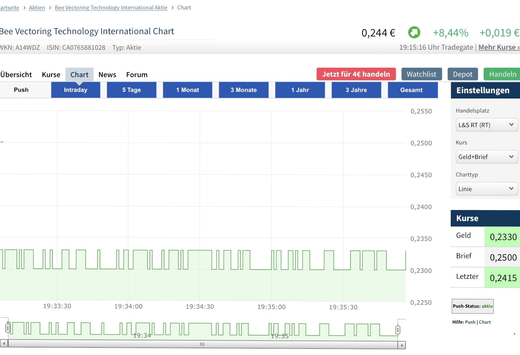
Task: Toggle the Push chart mode
Action: click(x=21, y=90)
